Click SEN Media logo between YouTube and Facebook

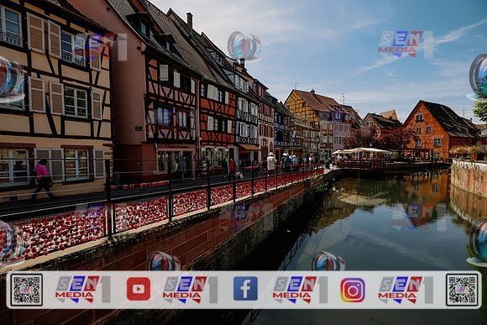190,289
